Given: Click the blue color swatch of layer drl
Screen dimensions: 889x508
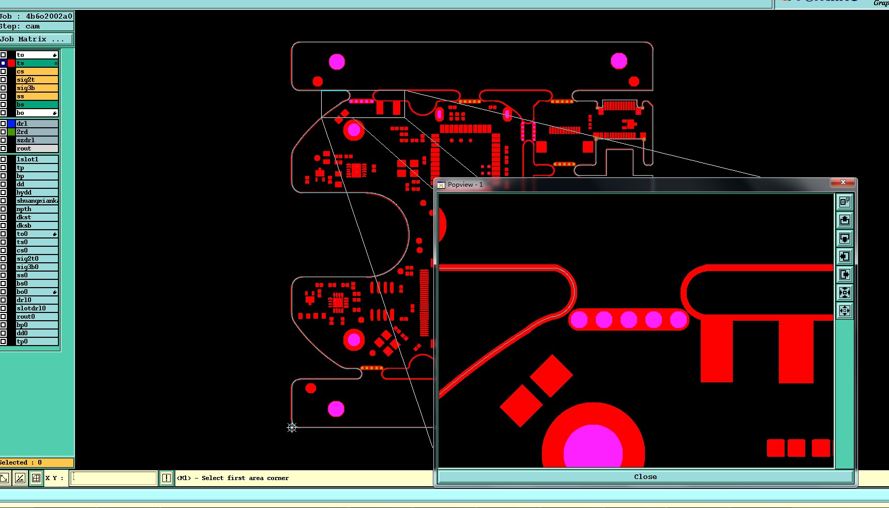Looking at the screenshot, I should click(x=11, y=124).
